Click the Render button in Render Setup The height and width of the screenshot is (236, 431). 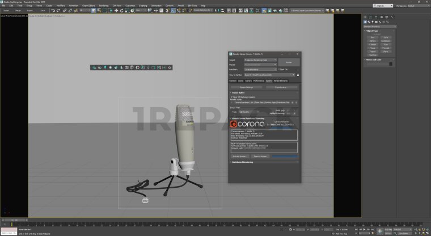(289, 61)
